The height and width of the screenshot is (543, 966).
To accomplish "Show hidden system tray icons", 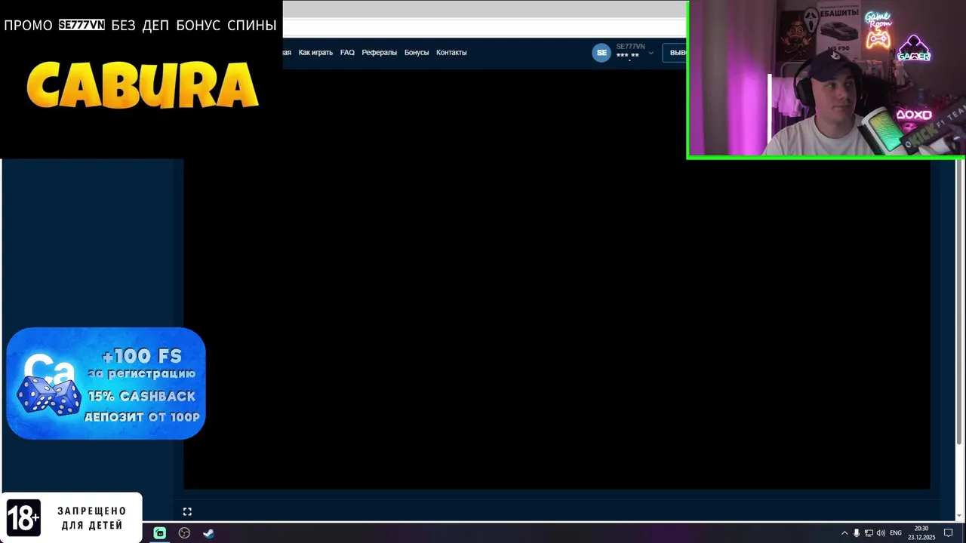I will coord(844,533).
